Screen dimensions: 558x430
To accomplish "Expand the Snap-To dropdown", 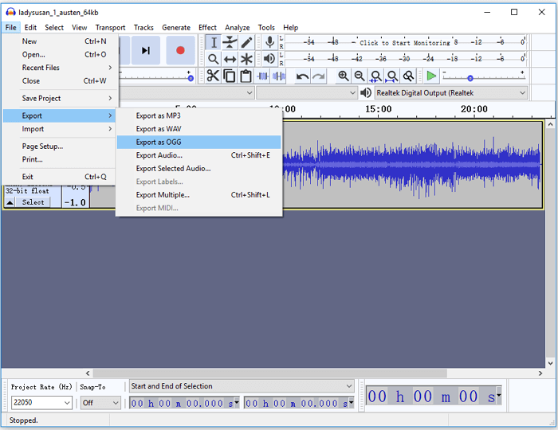I will click(x=100, y=403).
